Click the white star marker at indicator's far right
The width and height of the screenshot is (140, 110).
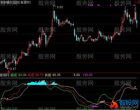point(135,87)
